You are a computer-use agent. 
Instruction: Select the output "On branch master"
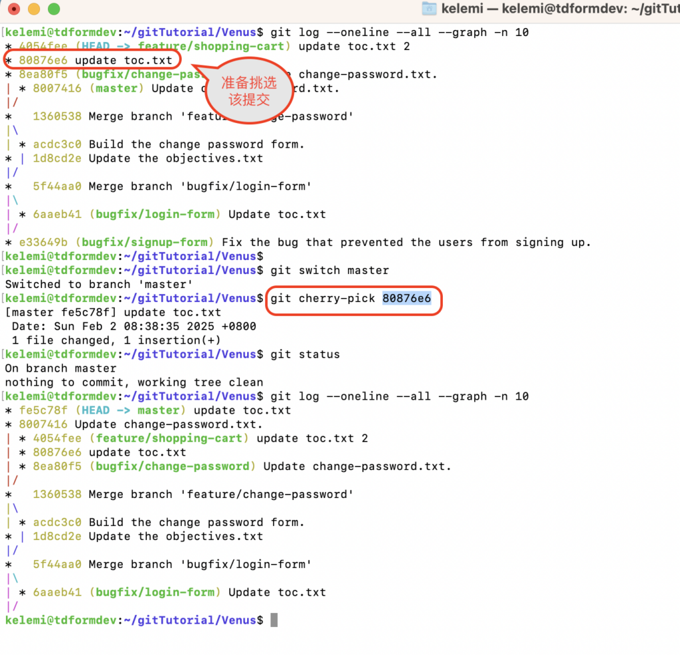[x=60, y=368]
